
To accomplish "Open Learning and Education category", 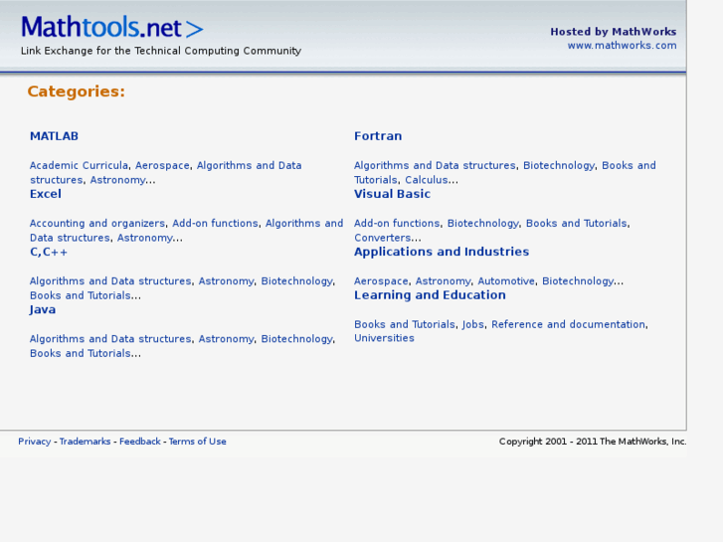I will coord(430,295).
